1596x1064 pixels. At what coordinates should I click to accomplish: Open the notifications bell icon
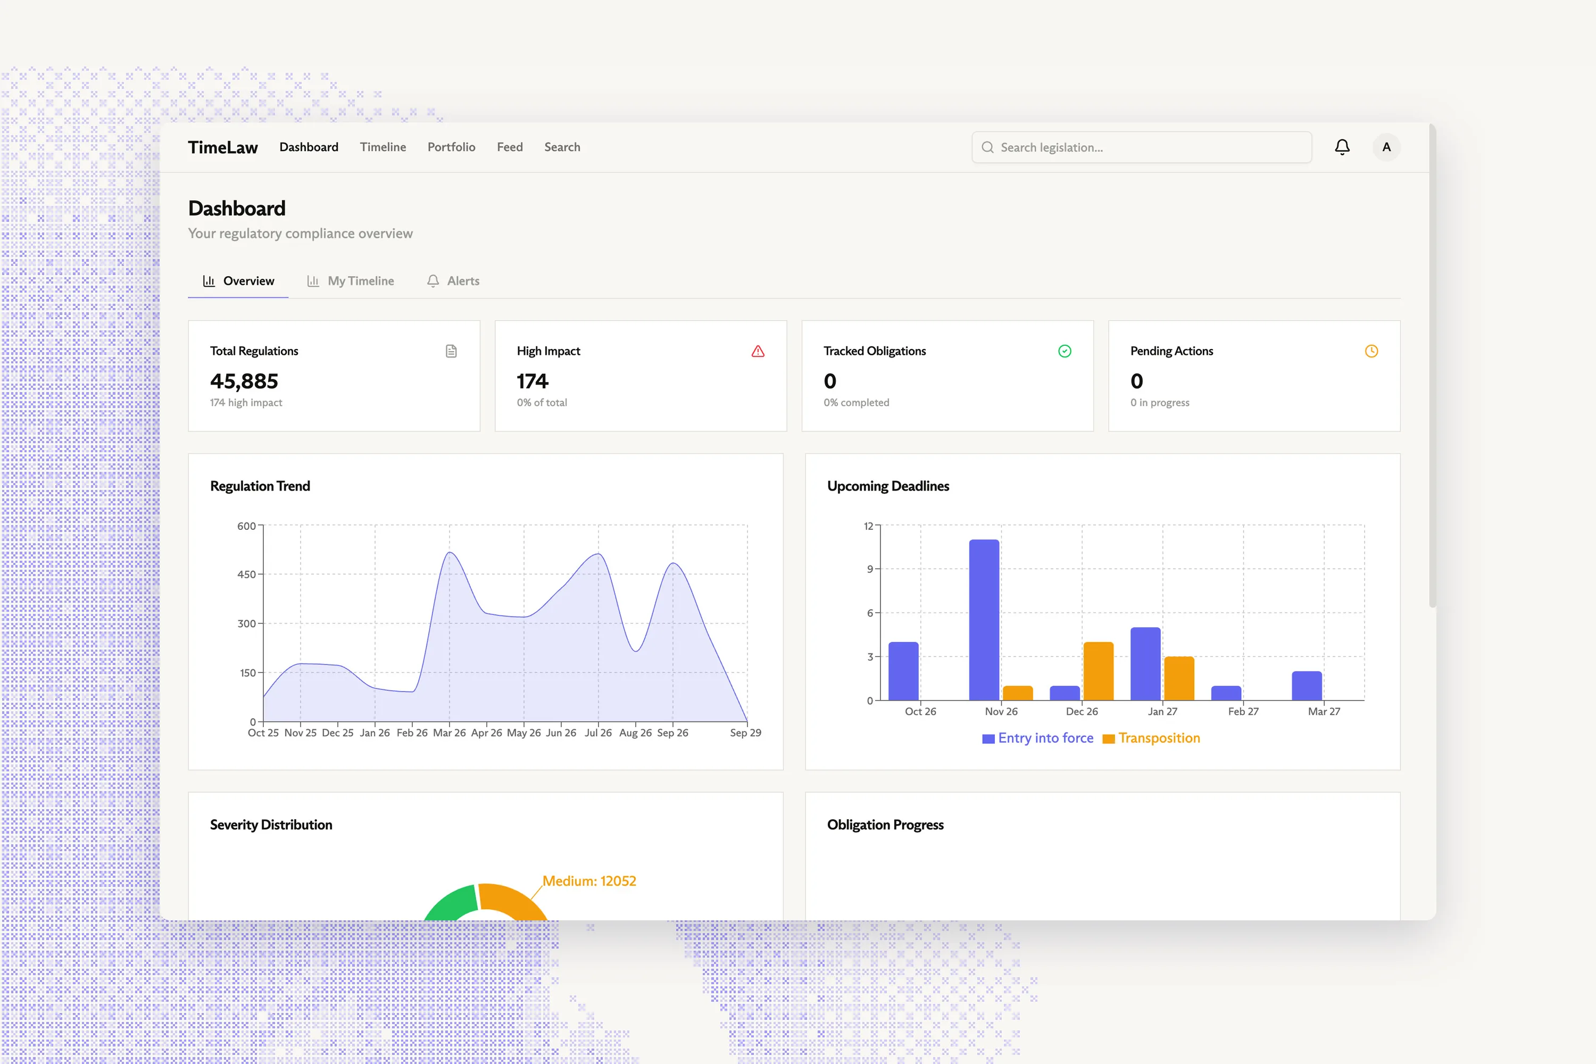point(1342,147)
